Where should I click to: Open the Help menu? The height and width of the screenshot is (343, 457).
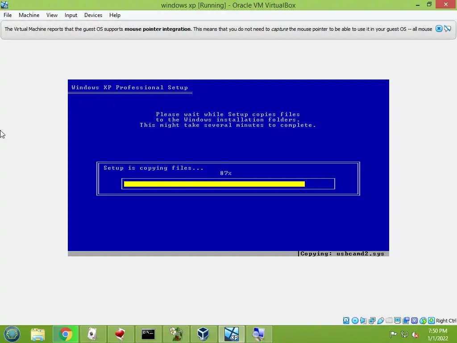point(115,15)
